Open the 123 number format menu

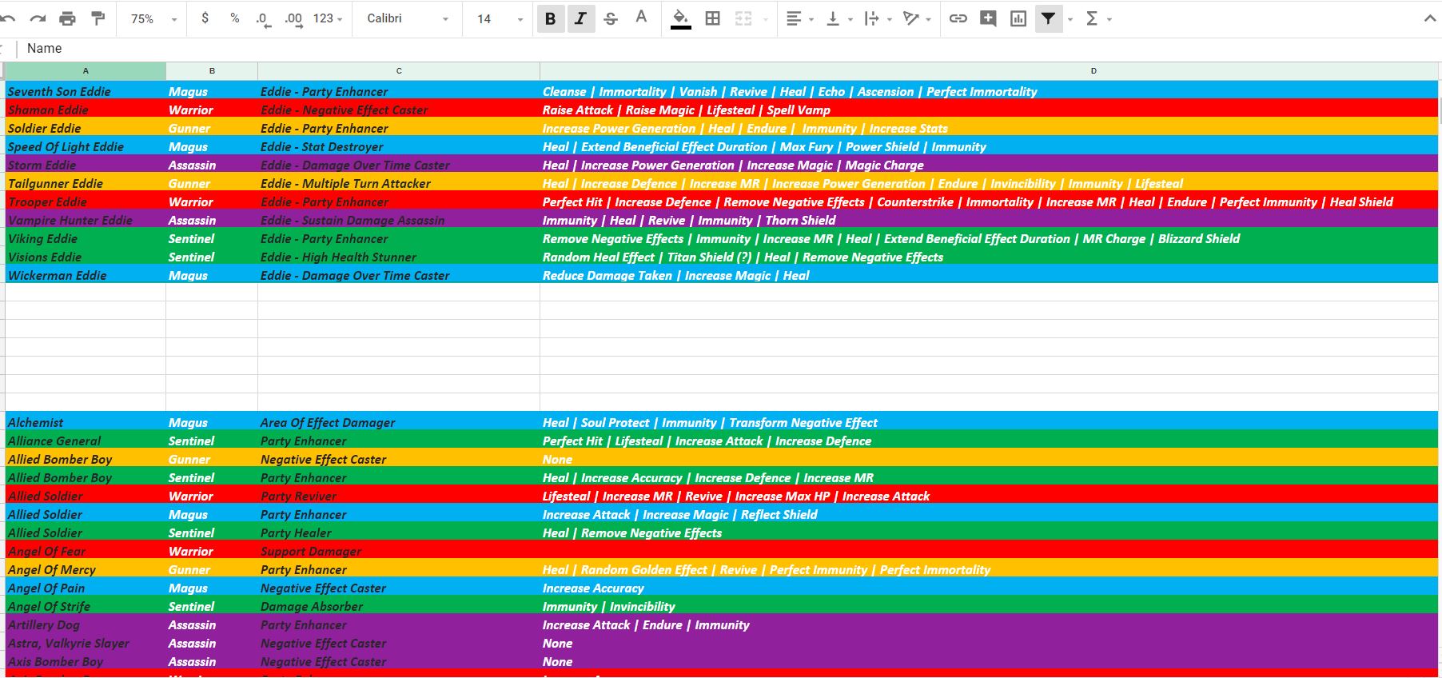(328, 18)
